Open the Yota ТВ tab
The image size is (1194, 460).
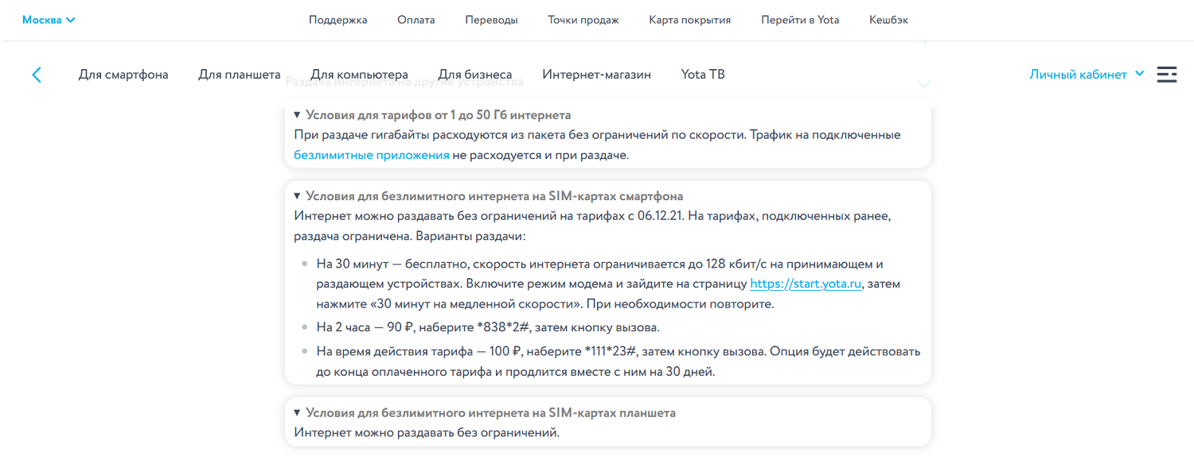[703, 75]
